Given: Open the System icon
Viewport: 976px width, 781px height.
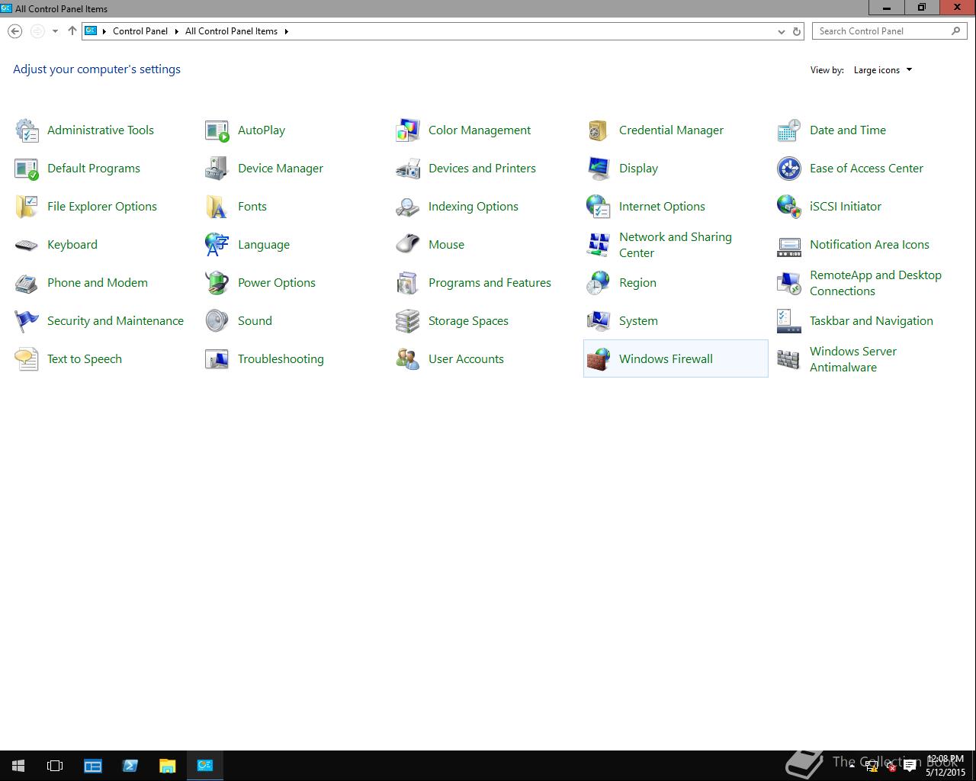Looking at the screenshot, I should [x=599, y=321].
